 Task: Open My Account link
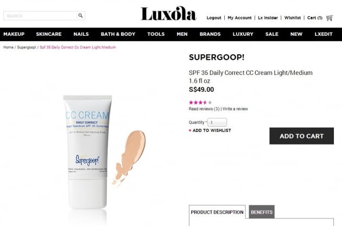(239, 18)
